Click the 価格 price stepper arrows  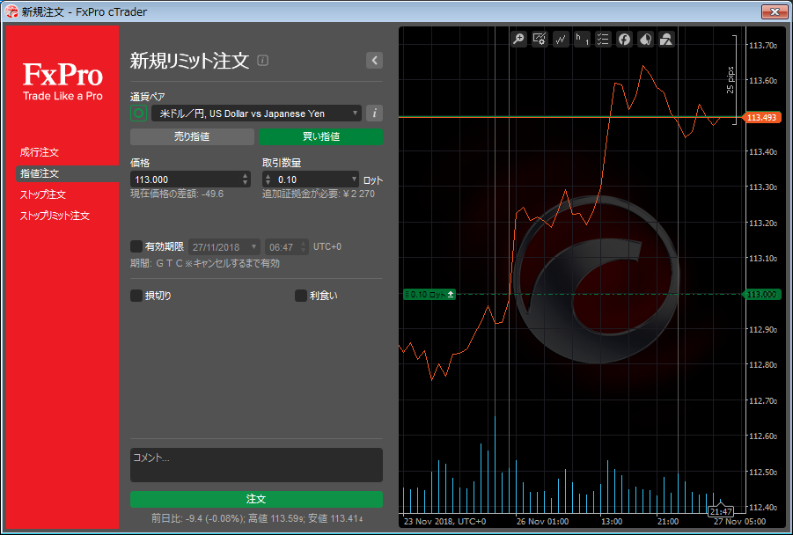click(x=246, y=179)
